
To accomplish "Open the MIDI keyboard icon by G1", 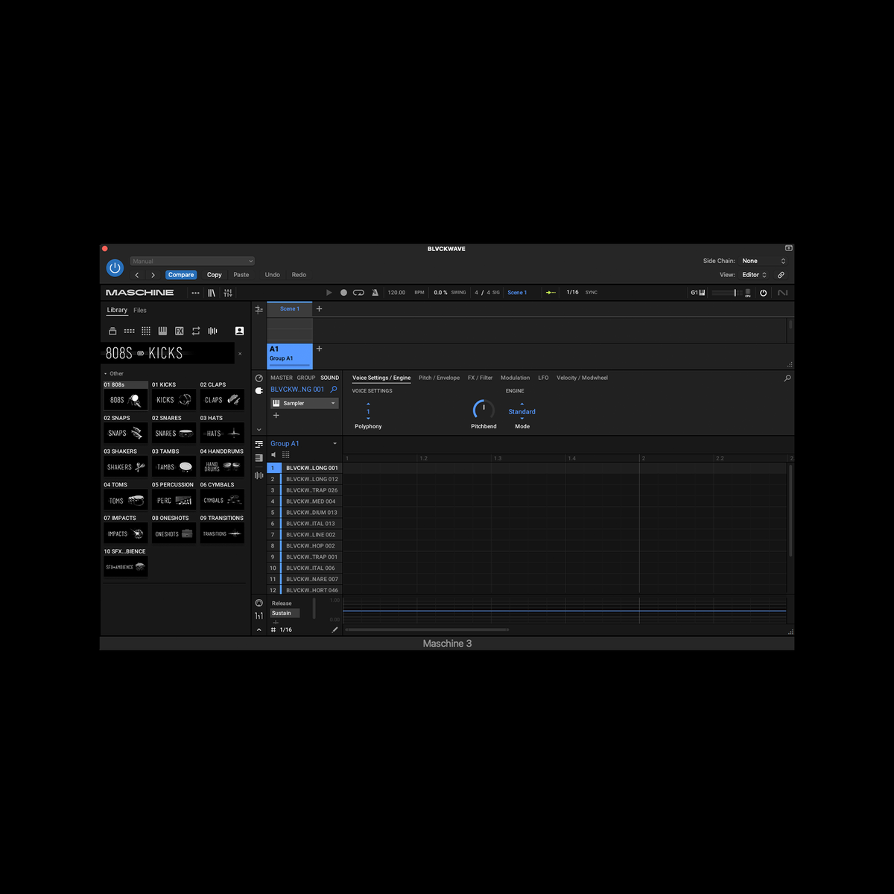I will [702, 293].
